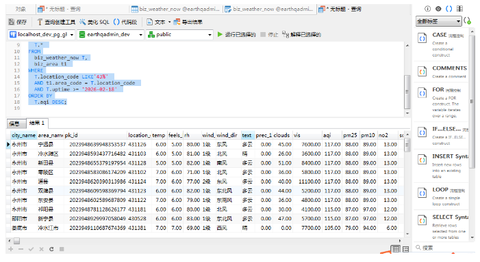The height and width of the screenshot is (262, 480).
Task: Open the public schema dropdown
Action: (x=179, y=35)
